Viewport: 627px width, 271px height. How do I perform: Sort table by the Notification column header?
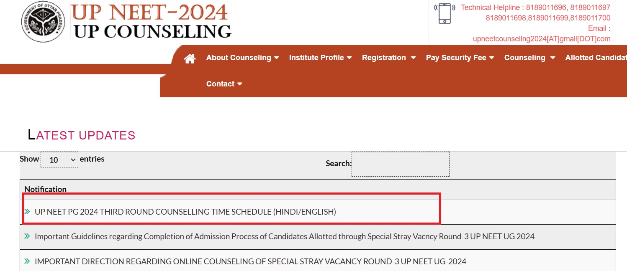(x=45, y=189)
